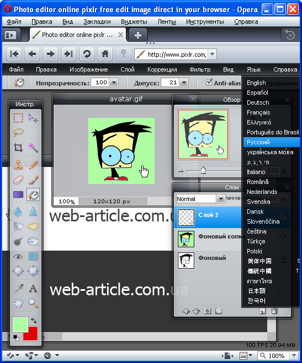Select the Lasso tool
302x363 pixels.
pyautogui.click(x=18, y=133)
